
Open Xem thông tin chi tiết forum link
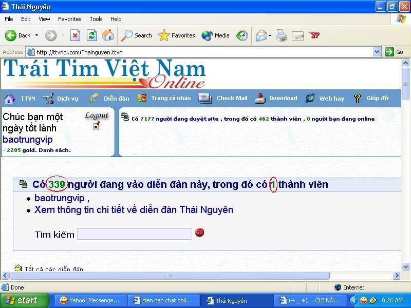134,210
